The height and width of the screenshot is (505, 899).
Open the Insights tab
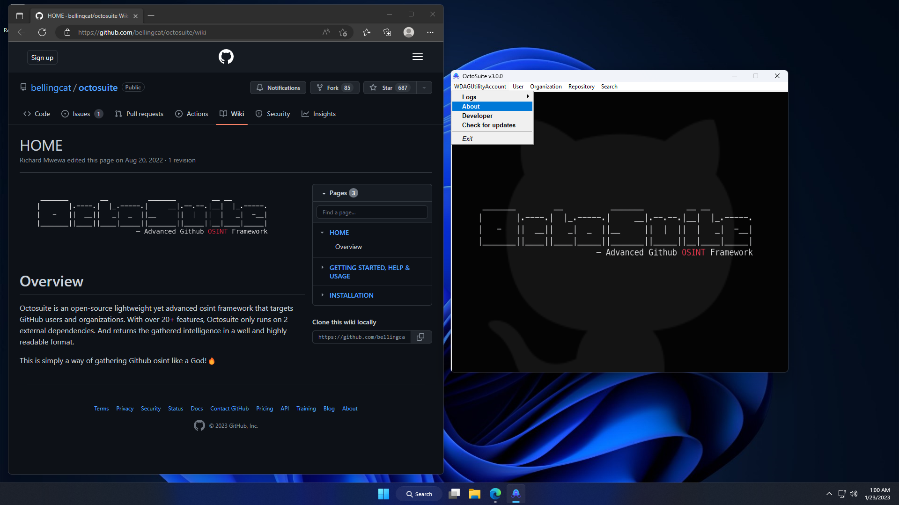(x=318, y=114)
